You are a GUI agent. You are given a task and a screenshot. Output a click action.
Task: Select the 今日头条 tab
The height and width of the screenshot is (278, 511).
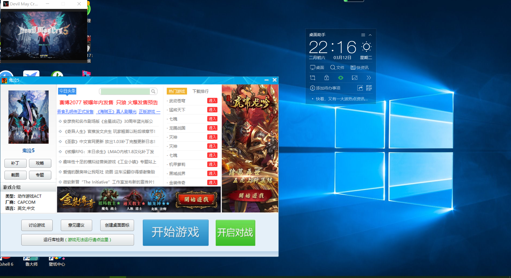point(67,91)
